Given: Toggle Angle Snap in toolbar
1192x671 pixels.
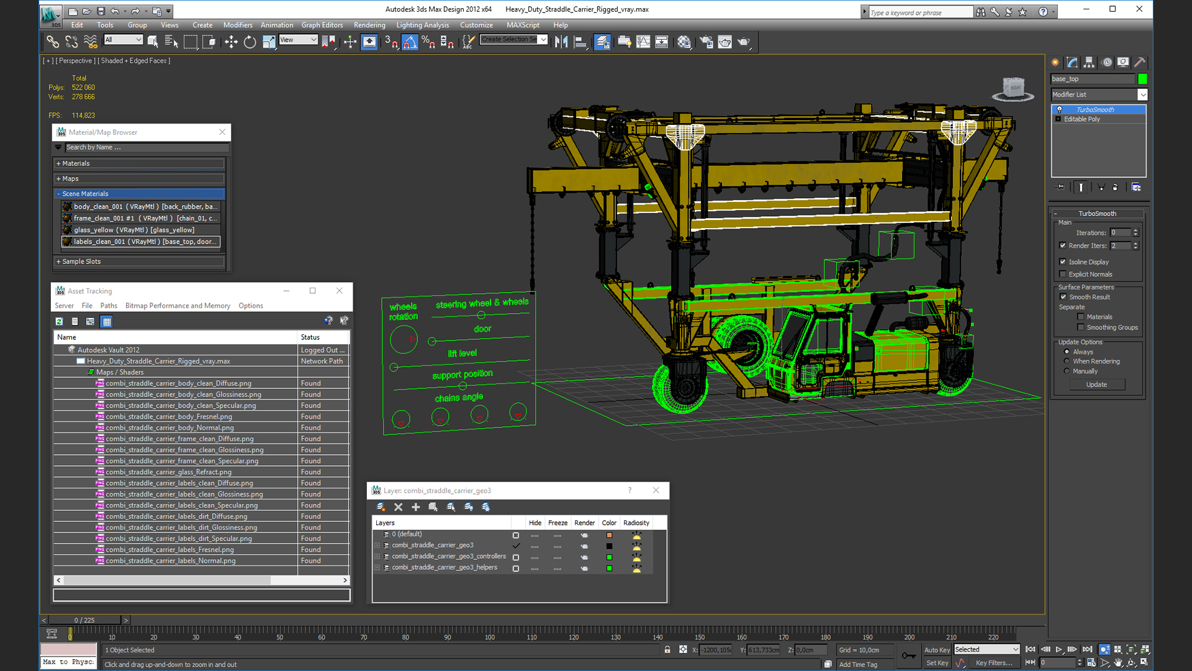Looking at the screenshot, I should [x=410, y=42].
